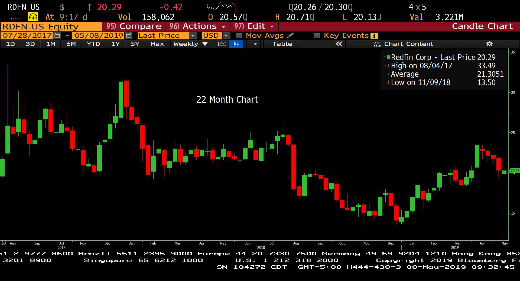This screenshot has height=281, width=520.
Task: Click the yellow gauge icon beside At 9:17
Action: tap(33, 17)
